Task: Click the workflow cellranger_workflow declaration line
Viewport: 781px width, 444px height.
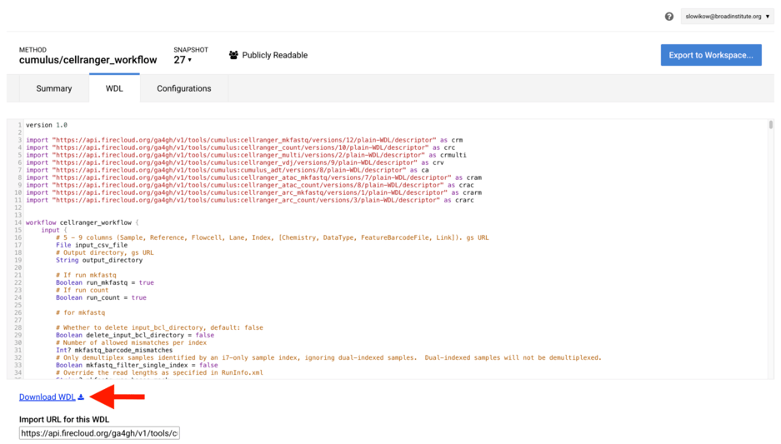Action: 82,223
